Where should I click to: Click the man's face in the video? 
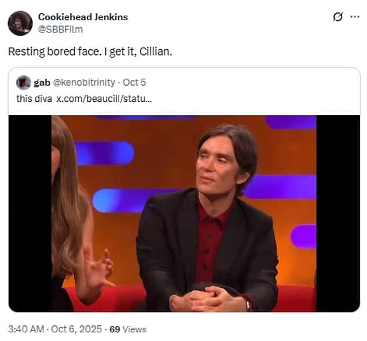click(216, 169)
